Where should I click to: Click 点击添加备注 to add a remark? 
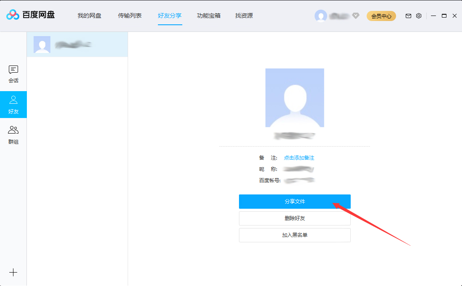click(x=299, y=157)
